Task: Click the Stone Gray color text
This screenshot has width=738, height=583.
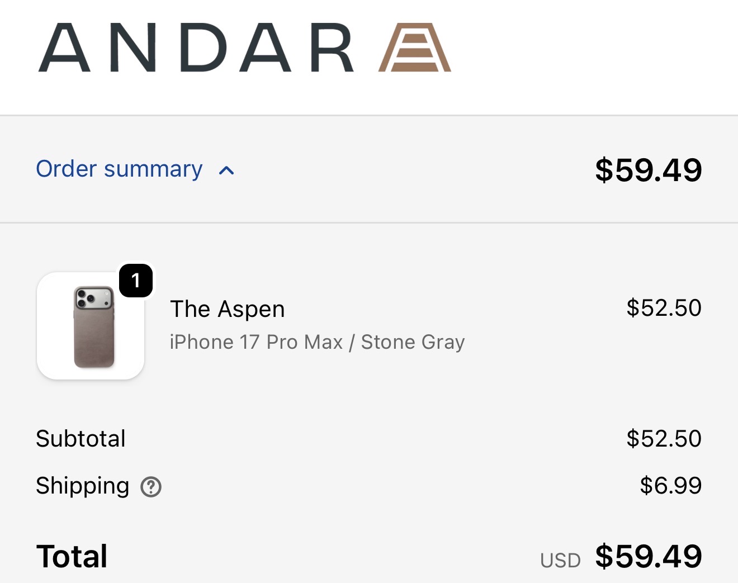Action: 413,342
